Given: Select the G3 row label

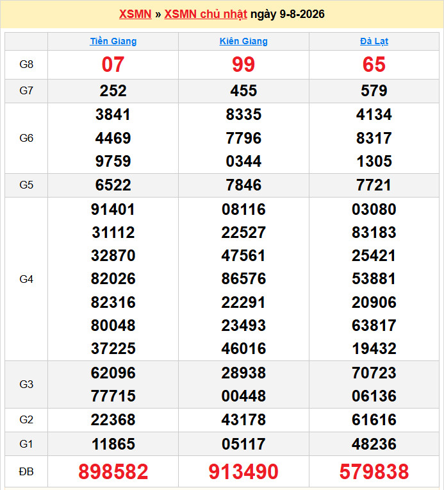Looking at the screenshot, I should [x=26, y=384].
